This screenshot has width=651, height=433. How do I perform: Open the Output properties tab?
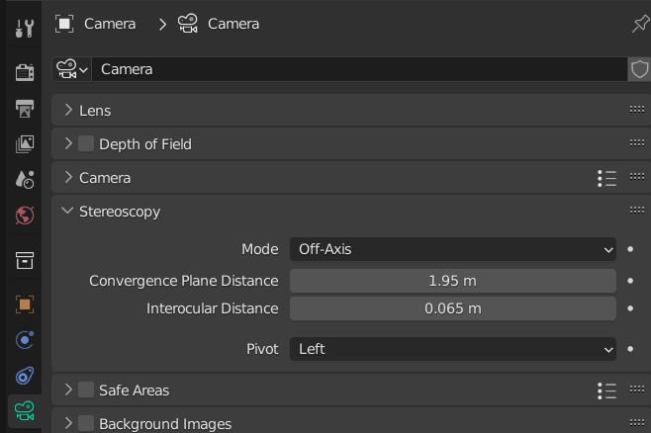(25, 108)
